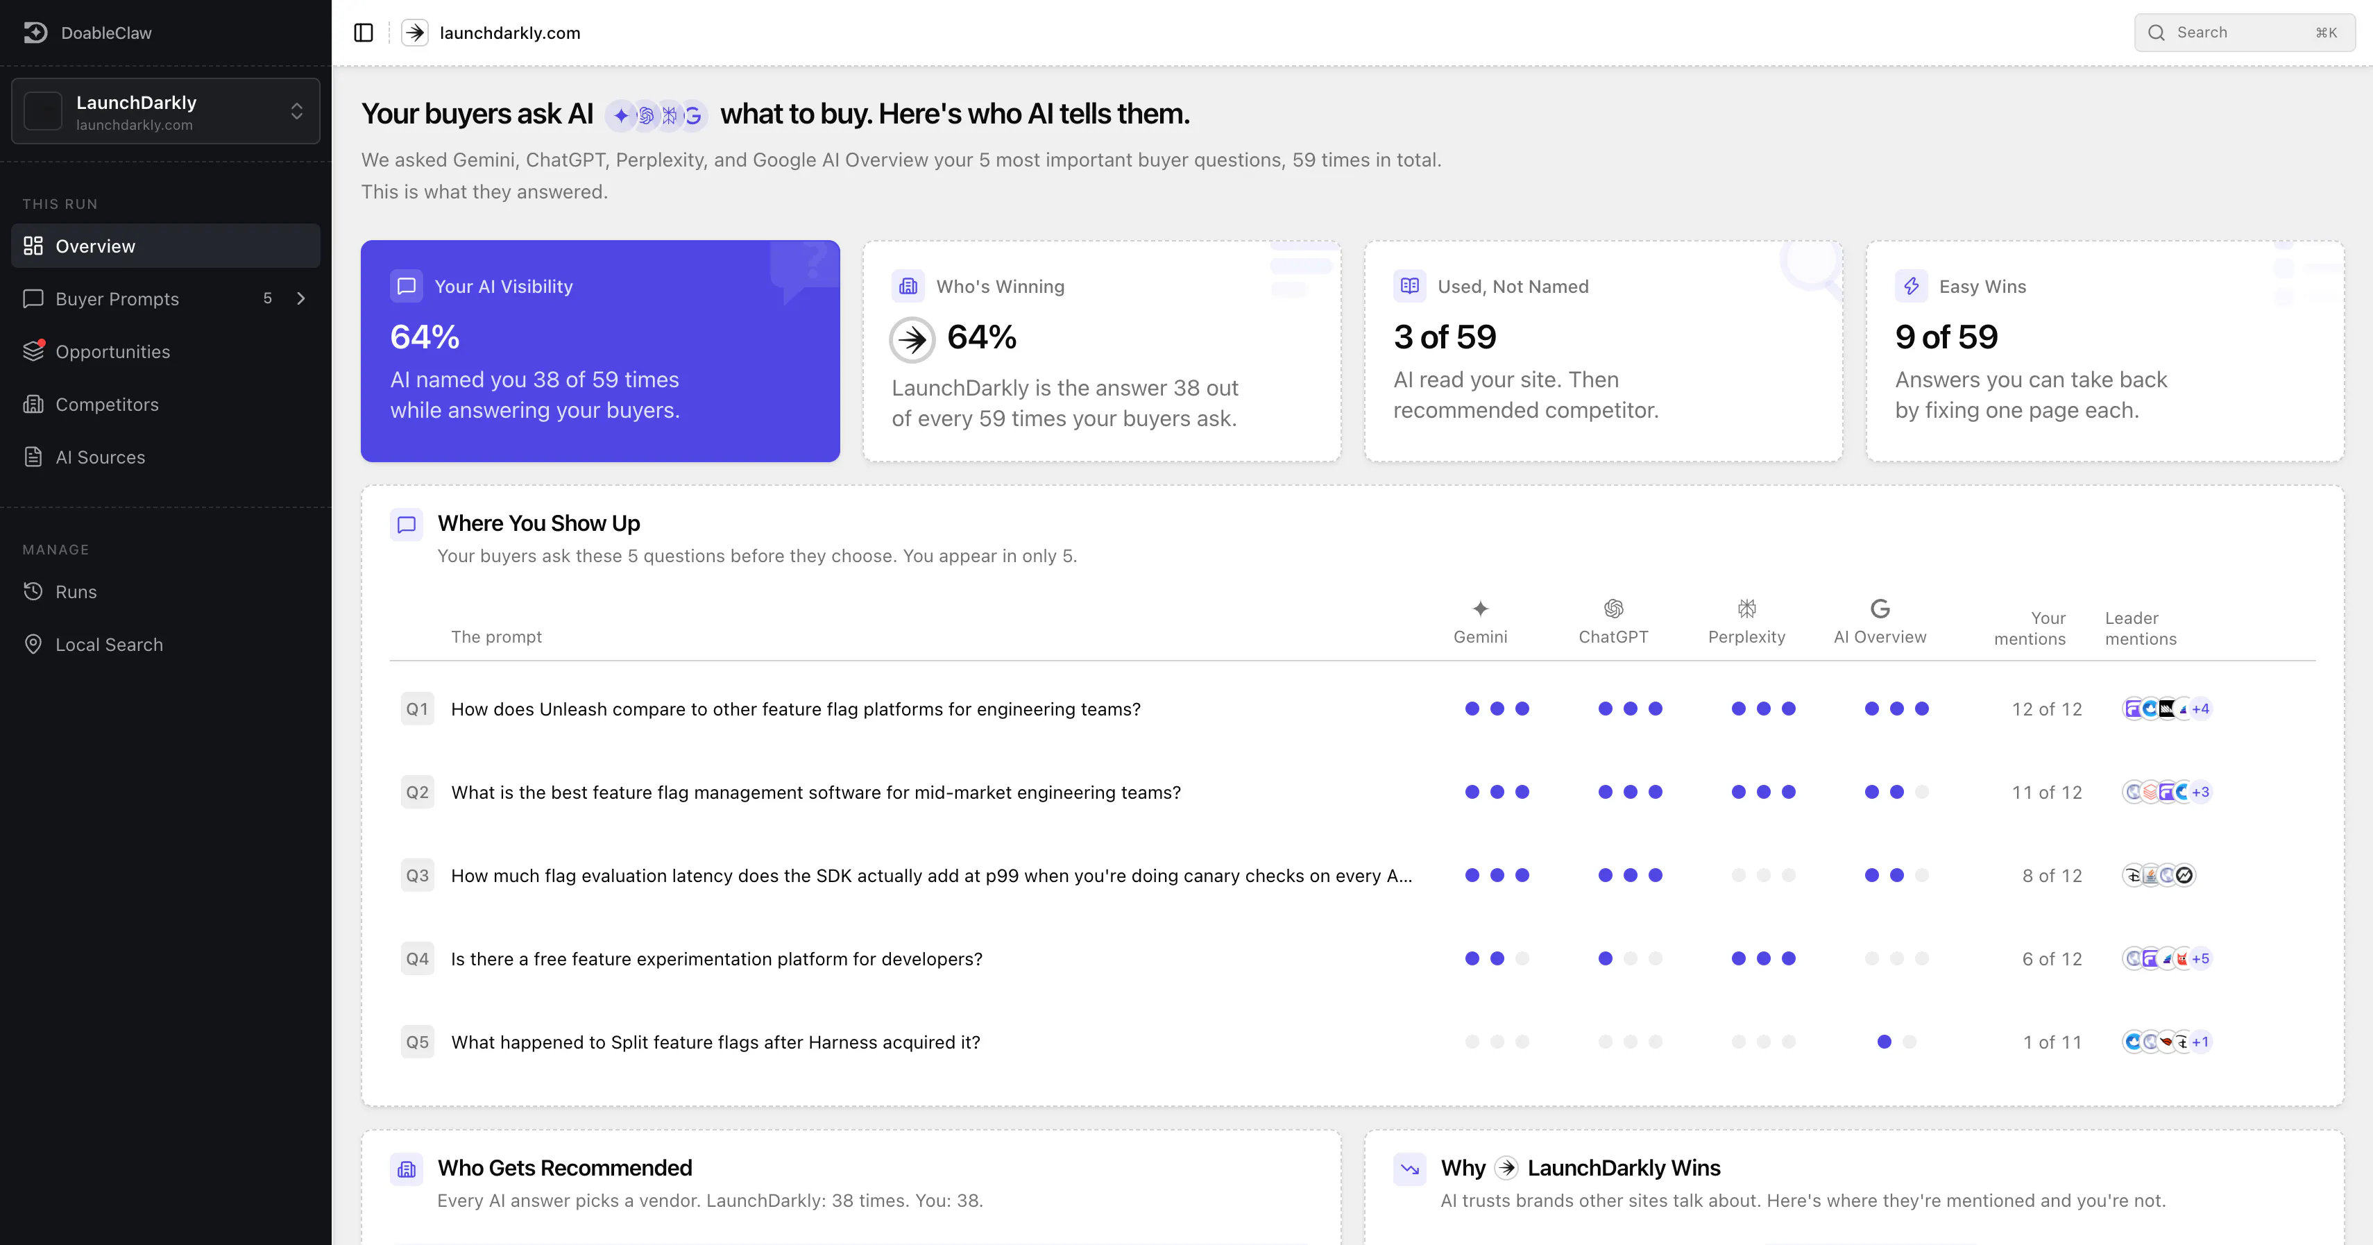Click the Who Gets Recommended icon

pyautogui.click(x=406, y=1169)
